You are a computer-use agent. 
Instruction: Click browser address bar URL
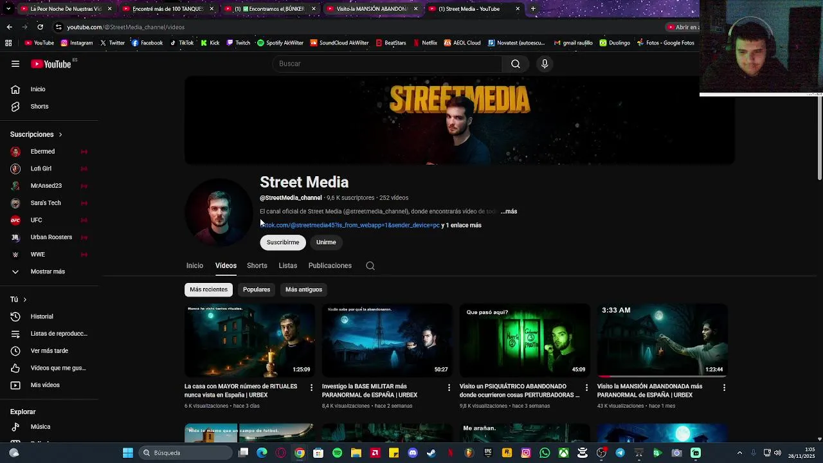click(x=126, y=27)
